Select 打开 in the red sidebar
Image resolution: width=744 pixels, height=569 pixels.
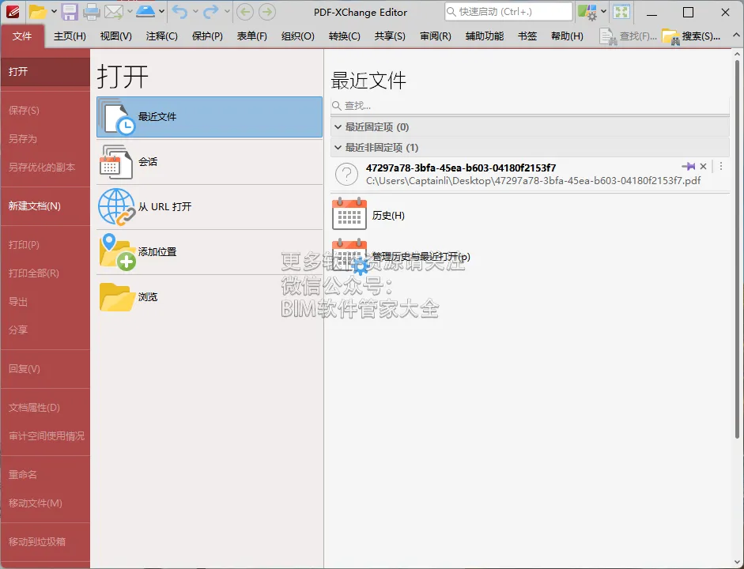(x=45, y=72)
